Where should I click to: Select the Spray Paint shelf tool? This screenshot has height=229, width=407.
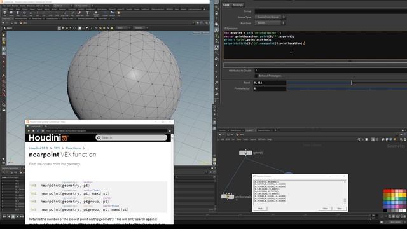point(79,13)
